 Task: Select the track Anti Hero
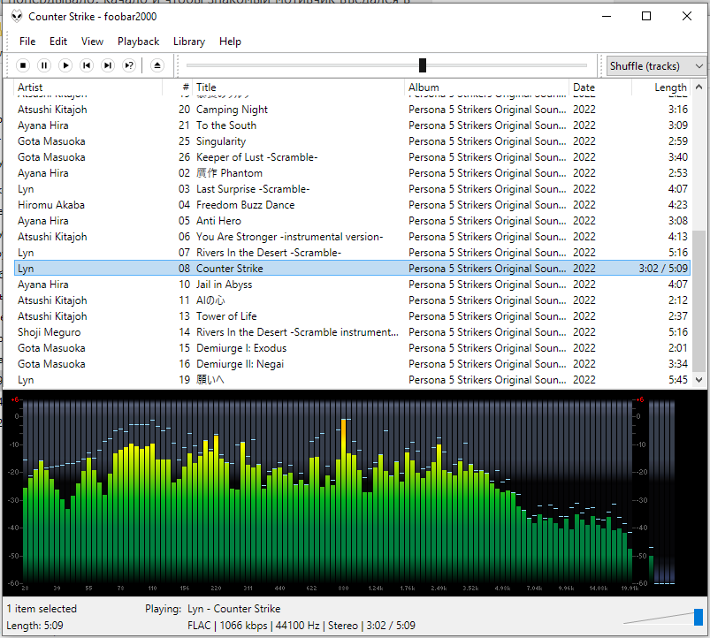pyautogui.click(x=352, y=221)
